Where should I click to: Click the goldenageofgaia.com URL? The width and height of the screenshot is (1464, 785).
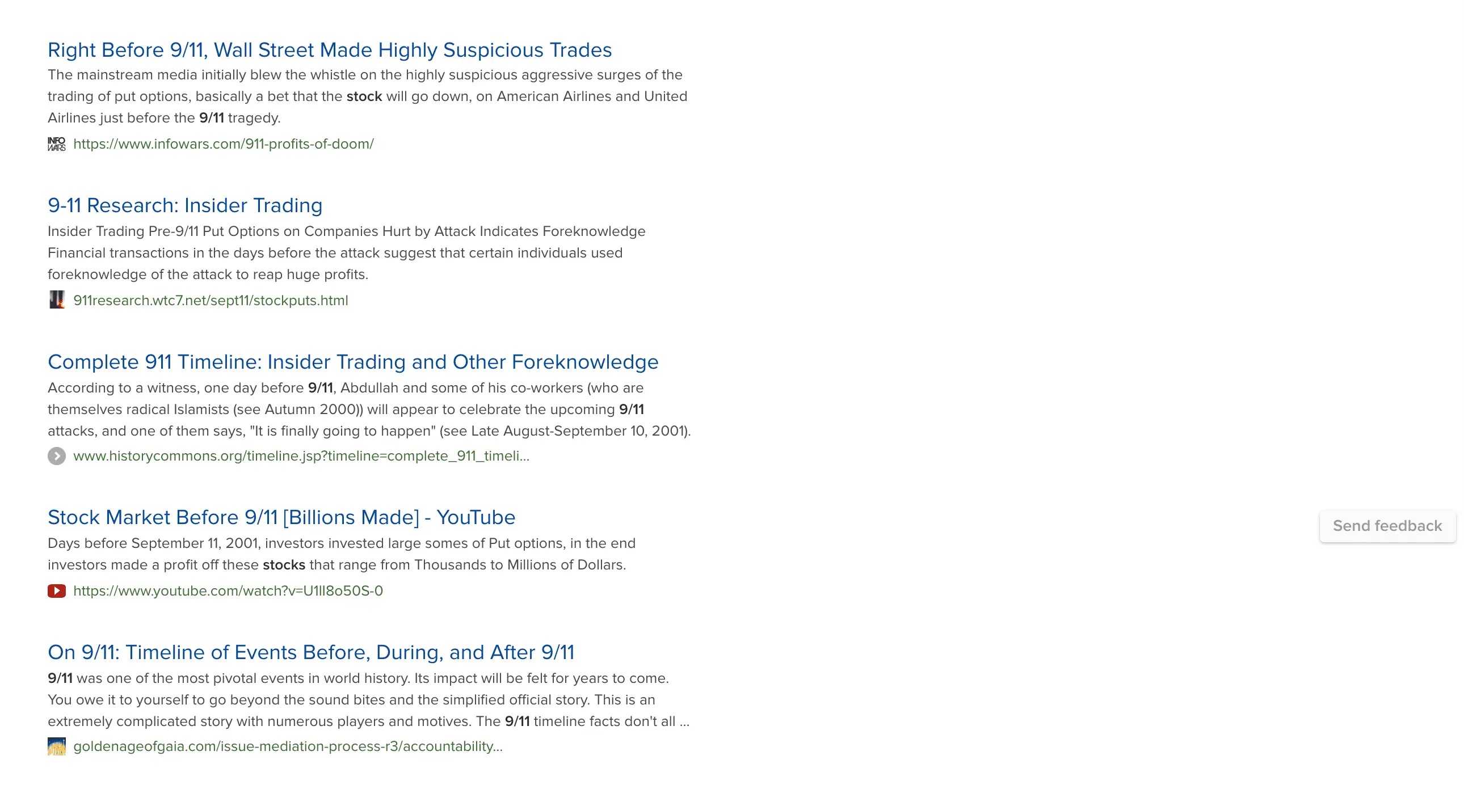288,746
